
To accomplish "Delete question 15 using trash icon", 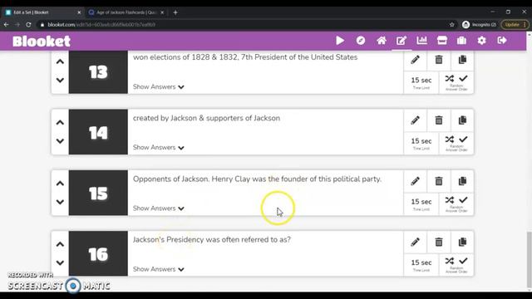I will click(x=439, y=181).
